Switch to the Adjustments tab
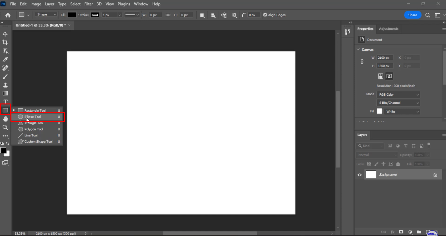The width and height of the screenshot is (446, 236). coord(388,29)
